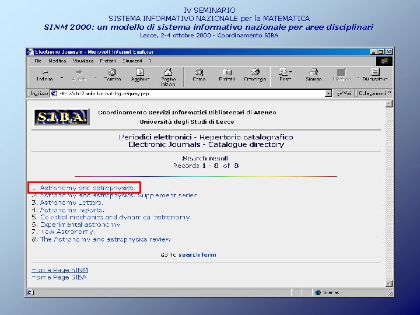The width and height of the screenshot is (420, 315).
Task: Open the Modifica menu
Action: point(57,61)
